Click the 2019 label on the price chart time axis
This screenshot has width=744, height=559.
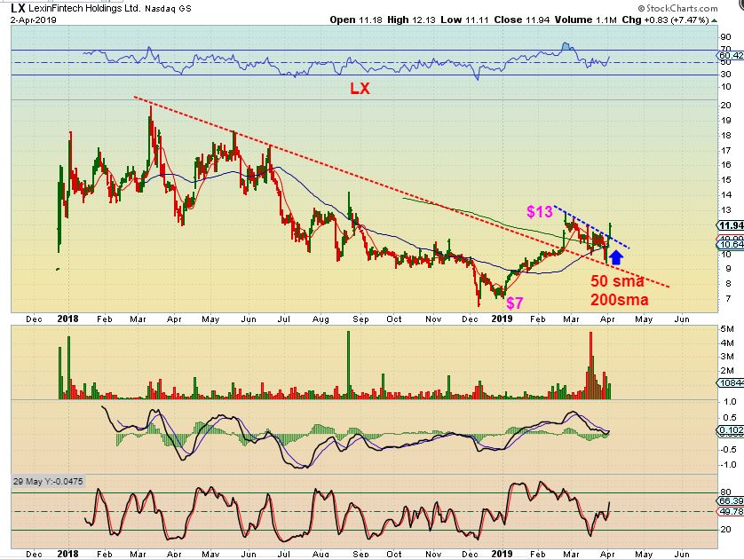[x=502, y=319]
